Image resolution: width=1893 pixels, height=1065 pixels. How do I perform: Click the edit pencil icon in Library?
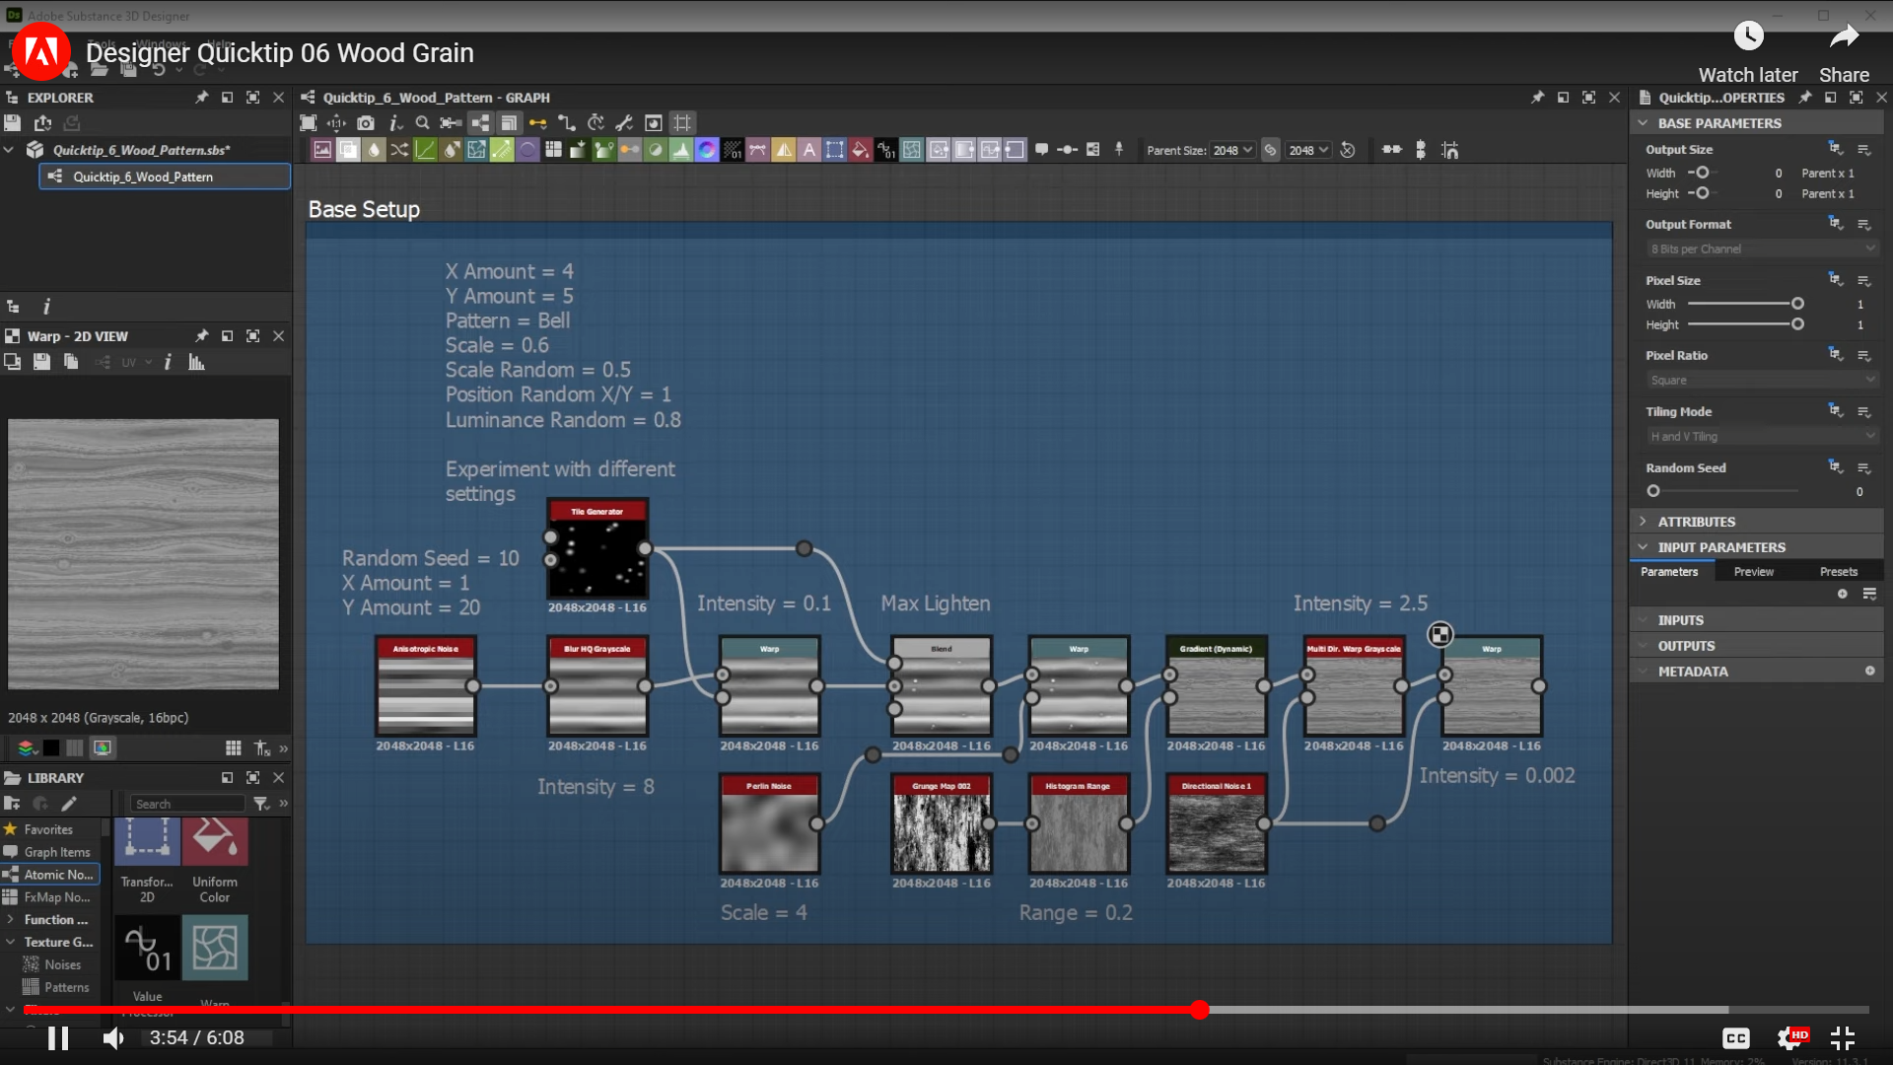point(69,804)
